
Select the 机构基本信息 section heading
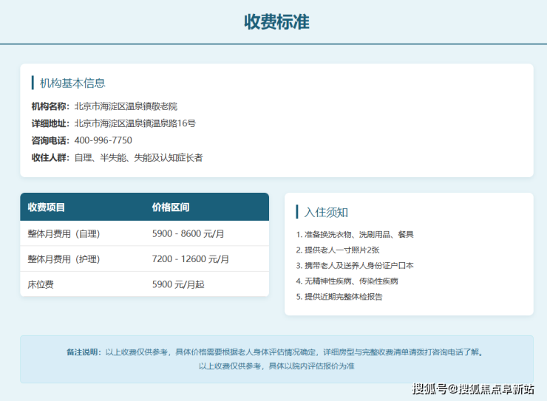tap(72, 83)
